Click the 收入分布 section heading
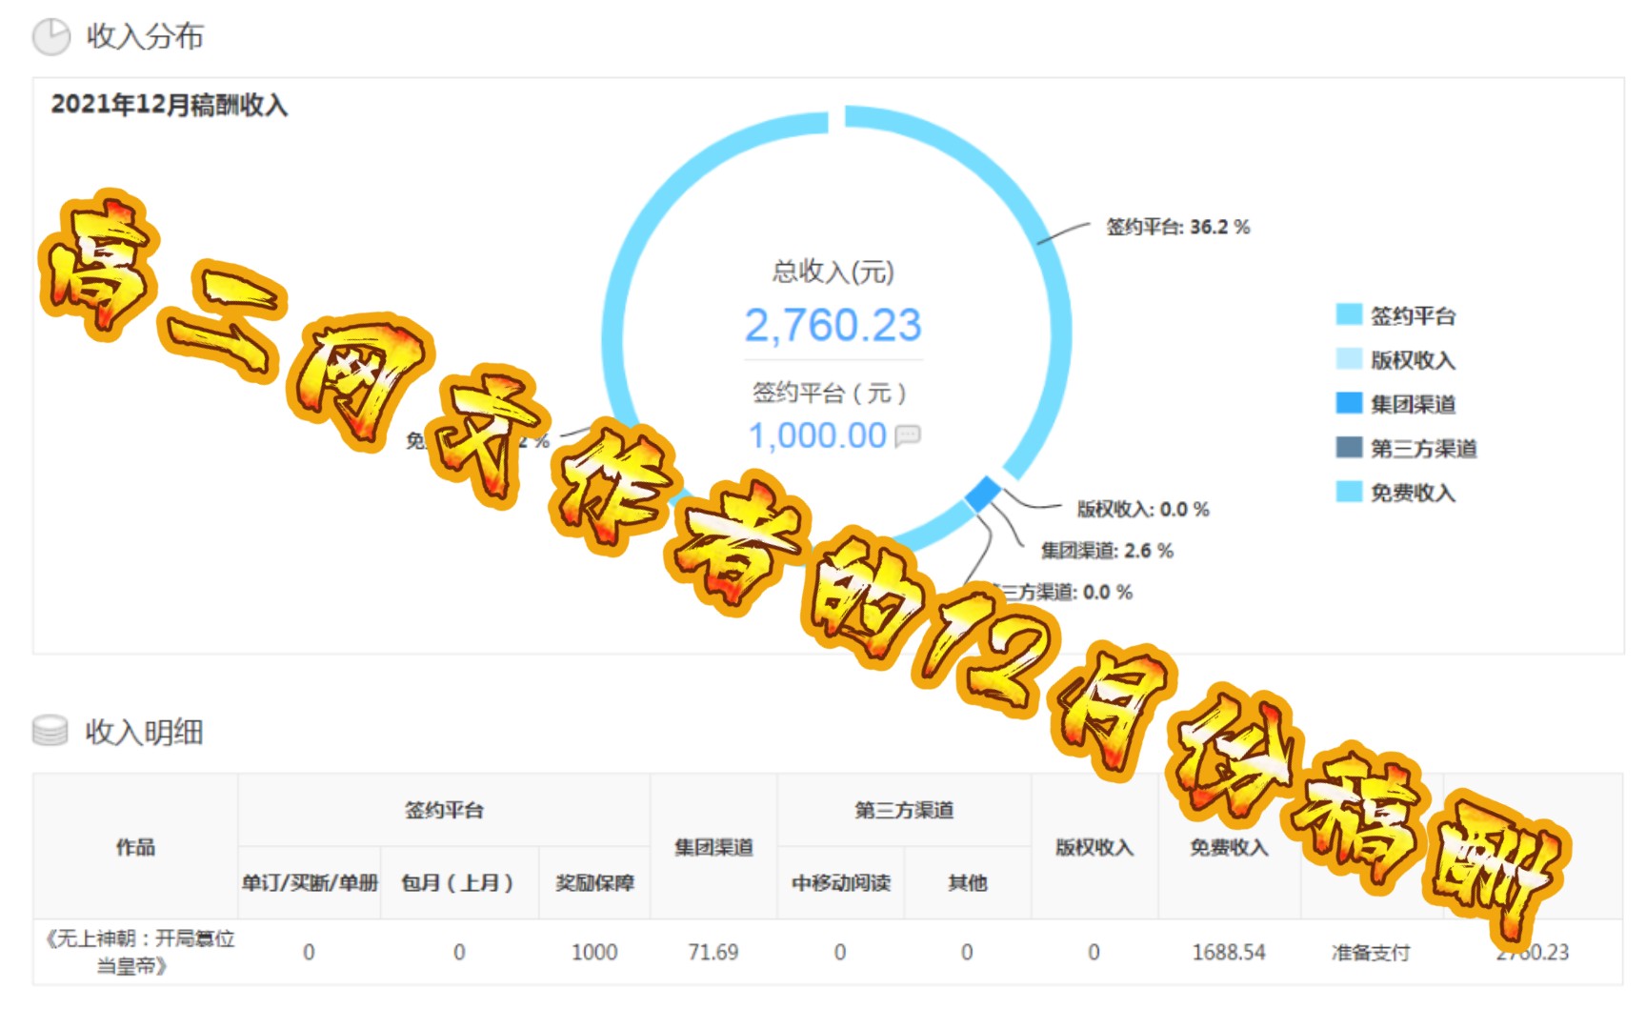 point(145,36)
